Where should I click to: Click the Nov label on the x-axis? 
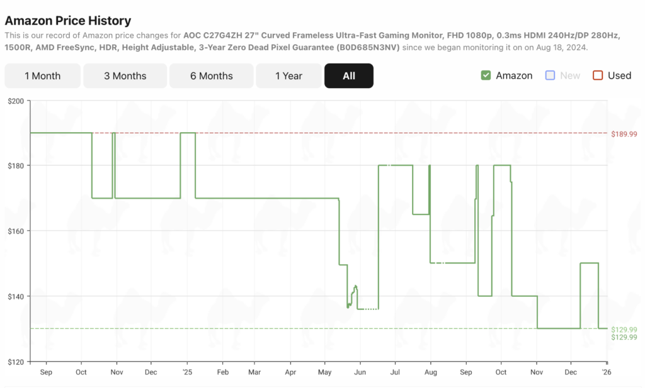pos(536,372)
